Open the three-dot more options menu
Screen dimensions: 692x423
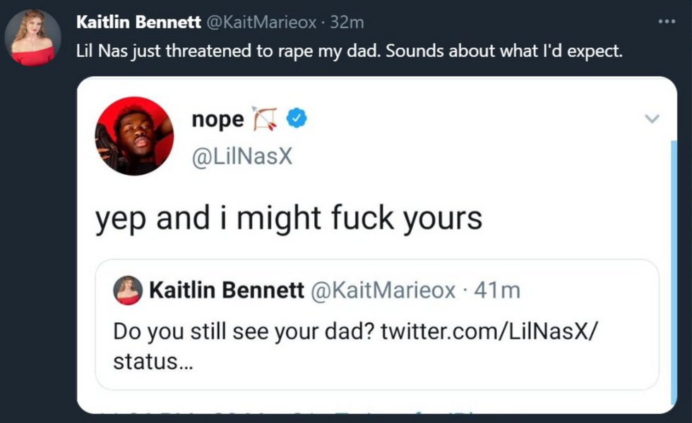click(666, 22)
